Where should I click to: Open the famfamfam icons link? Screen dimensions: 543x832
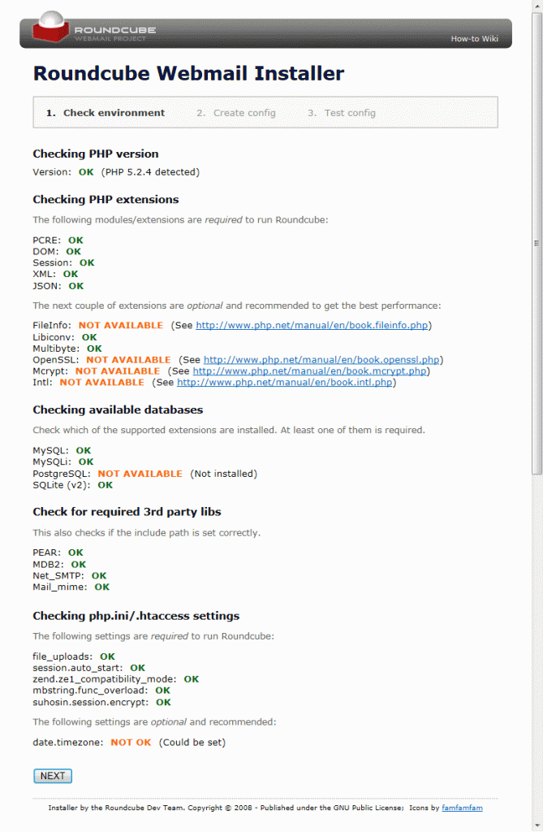[462, 808]
